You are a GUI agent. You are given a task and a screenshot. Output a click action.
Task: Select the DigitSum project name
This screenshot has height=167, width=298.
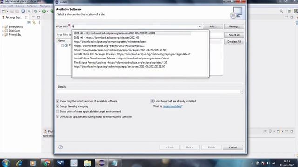point(14,31)
